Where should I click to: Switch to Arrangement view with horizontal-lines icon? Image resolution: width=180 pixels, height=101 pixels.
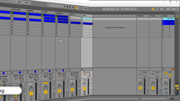pyautogui.click(x=177, y=13)
